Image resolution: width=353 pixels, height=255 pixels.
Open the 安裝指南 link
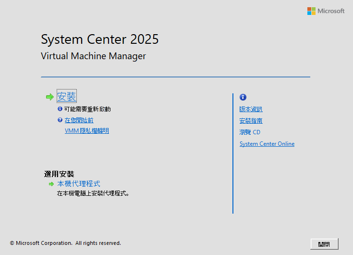point(251,121)
